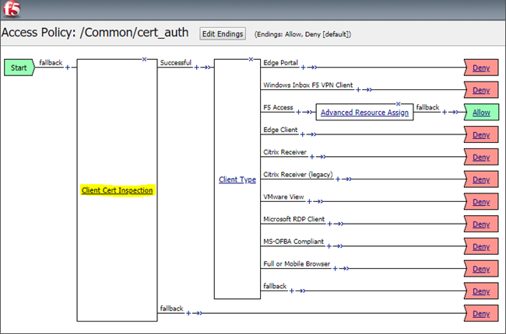Add item on Edge Client branch plus
Image resolution: width=506 pixels, height=334 pixels.
[x=302, y=134]
